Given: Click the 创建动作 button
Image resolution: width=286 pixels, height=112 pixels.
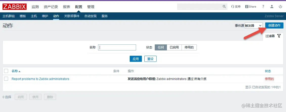Looking at the screenshot, I should (274, 25).
